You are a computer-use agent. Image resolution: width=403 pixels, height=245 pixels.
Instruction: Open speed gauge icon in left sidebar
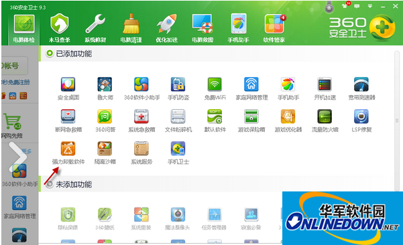19,235
